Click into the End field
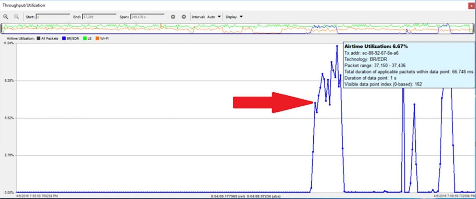 click(x=100, y=17)
